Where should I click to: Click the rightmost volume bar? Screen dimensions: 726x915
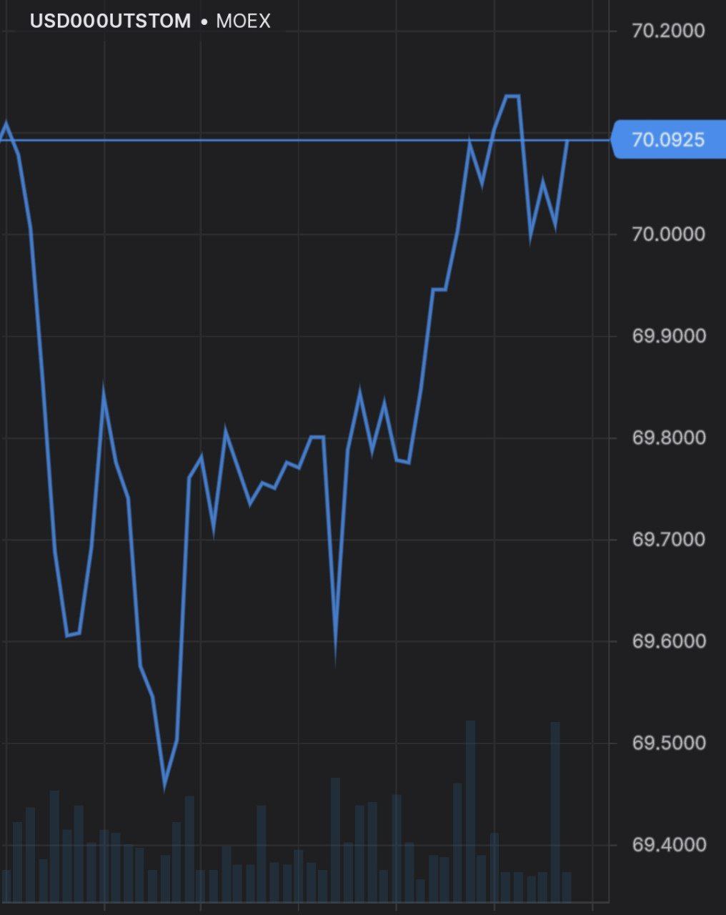pos(567,886)
